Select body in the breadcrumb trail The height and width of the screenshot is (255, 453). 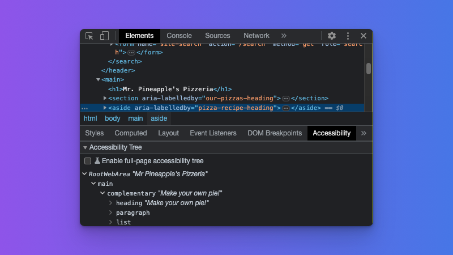(x=113, y=118)
